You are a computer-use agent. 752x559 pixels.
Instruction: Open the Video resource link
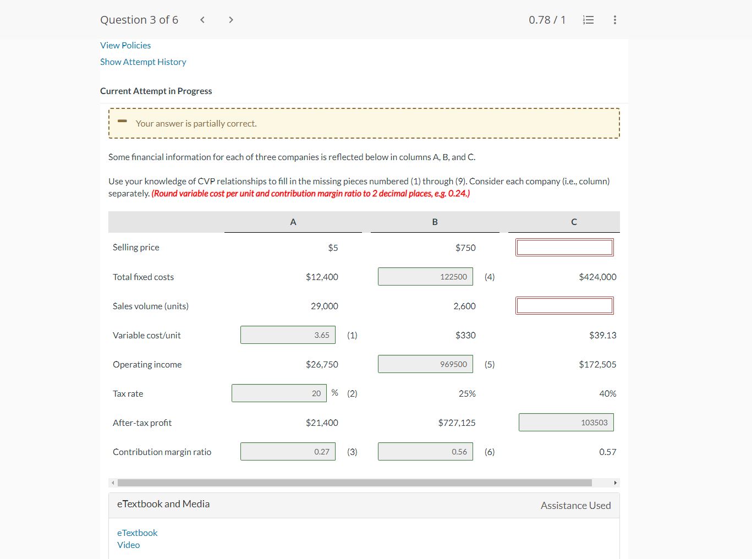click(x=128, y=545)
